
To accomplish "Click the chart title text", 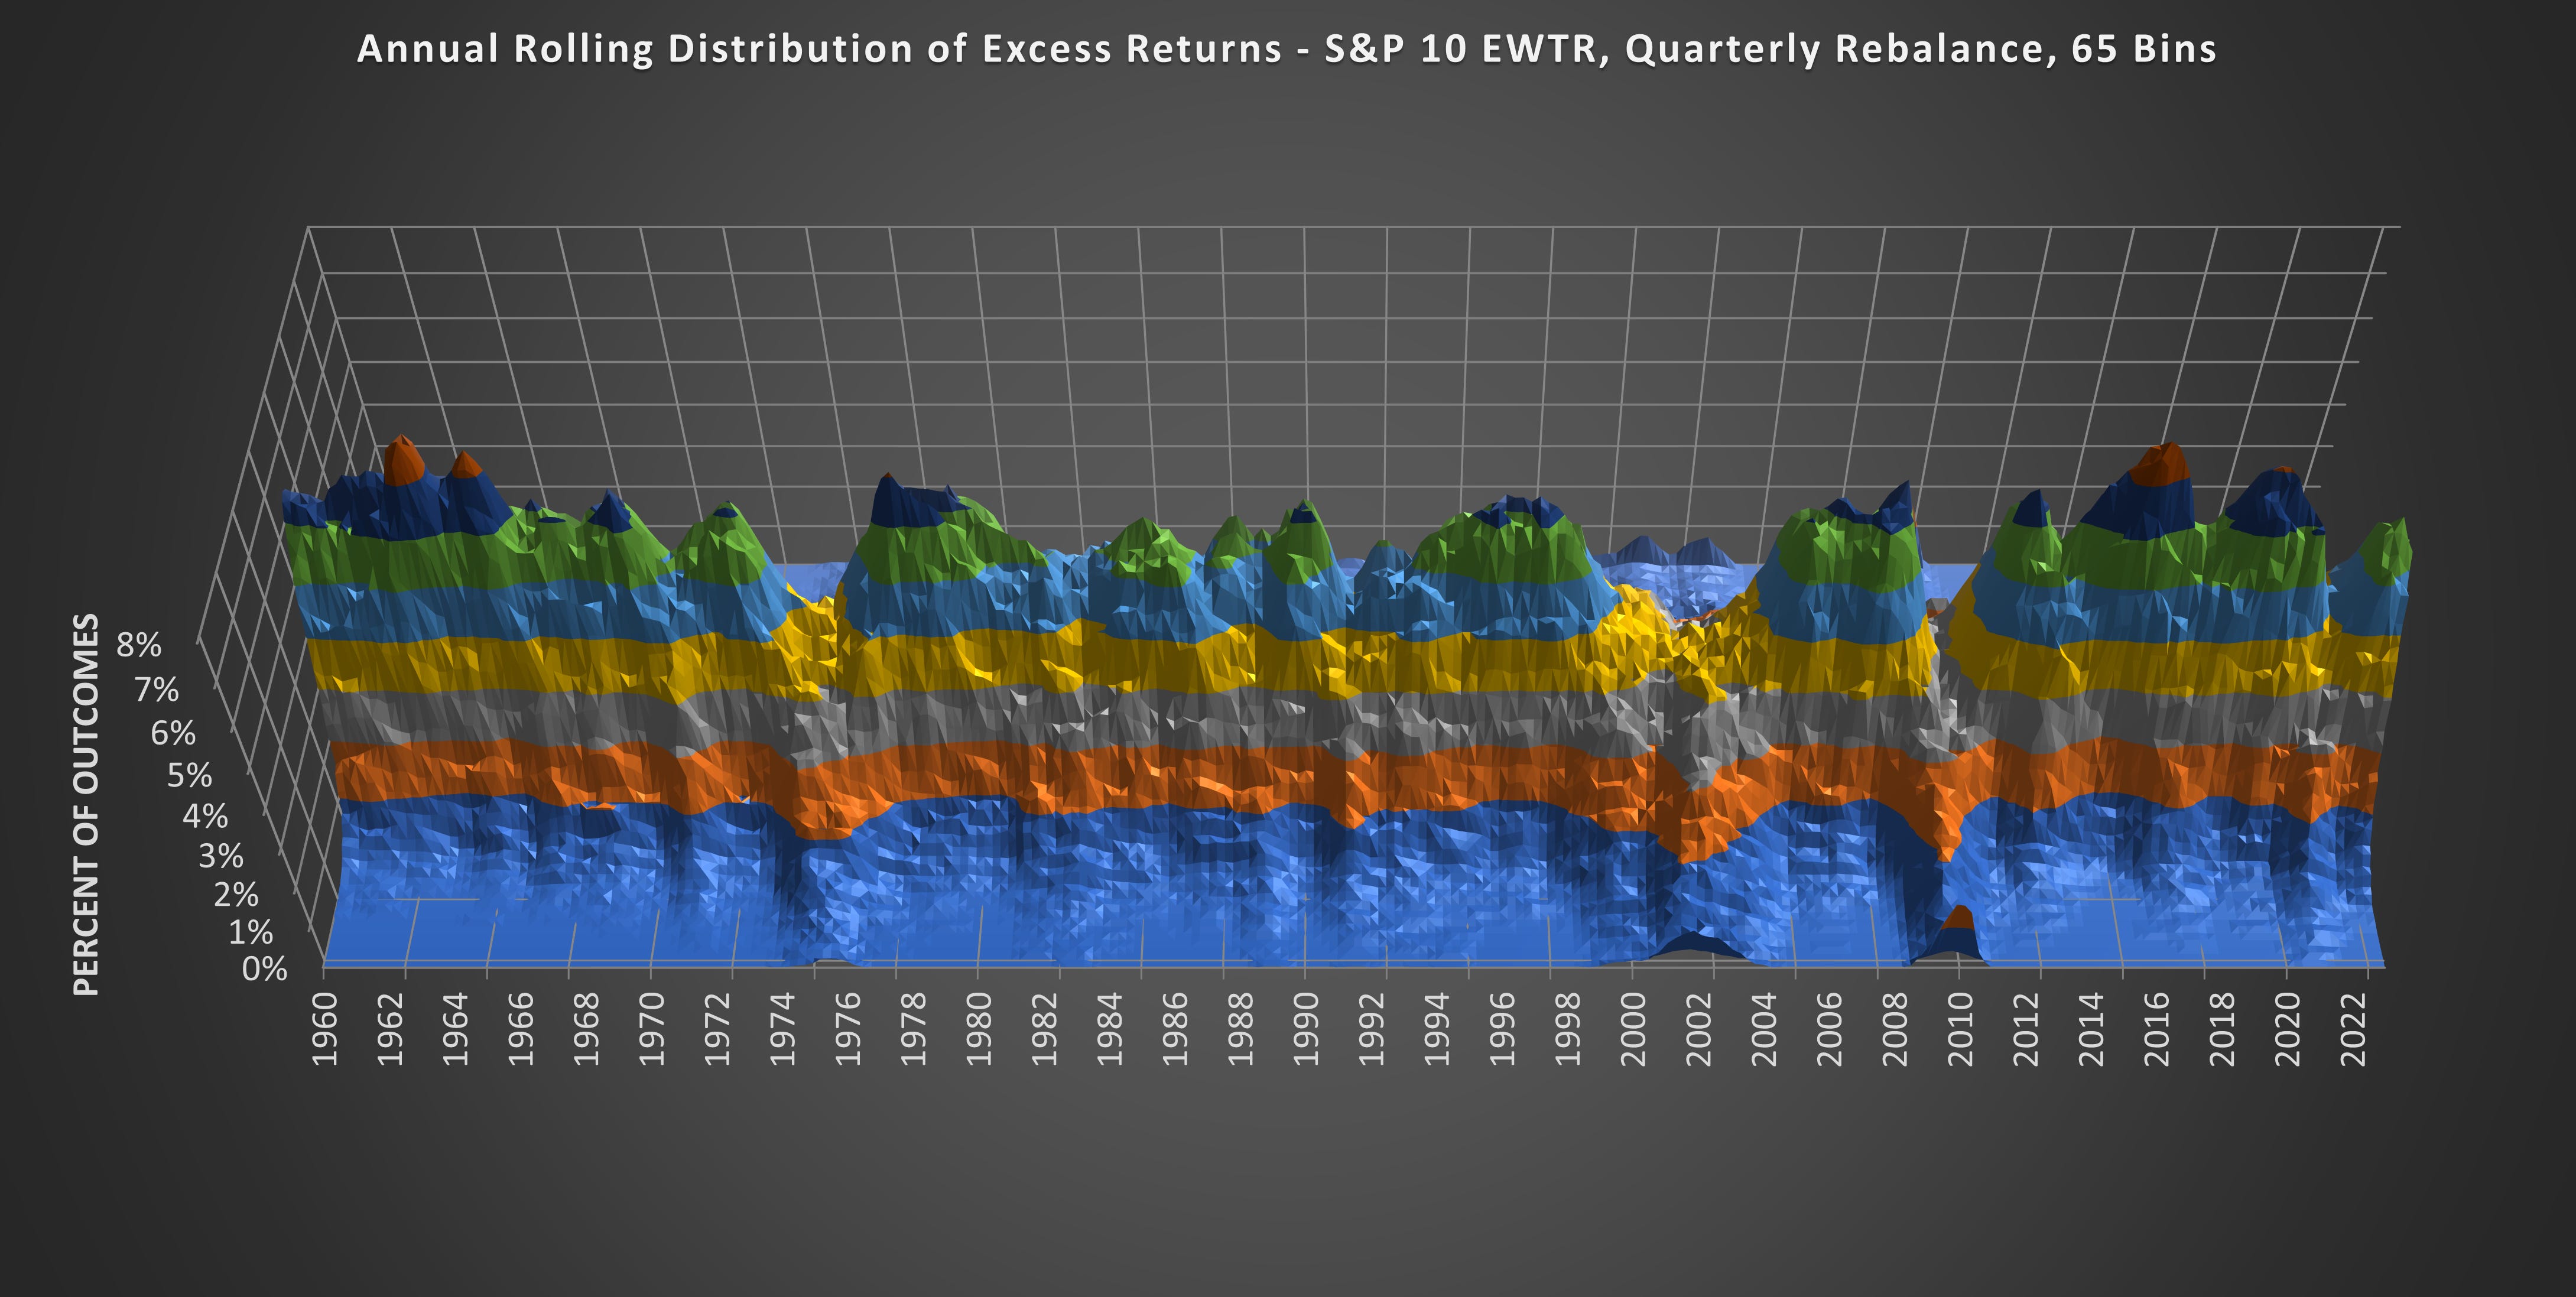I will pyautogui.click(x=1286, y=49).
